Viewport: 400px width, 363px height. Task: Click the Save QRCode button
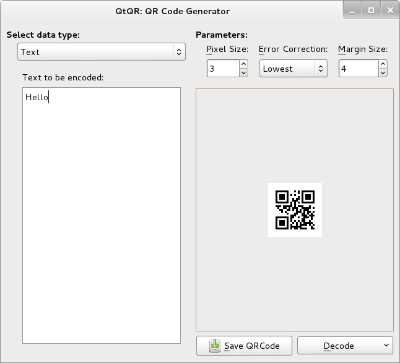coord(244,346)
